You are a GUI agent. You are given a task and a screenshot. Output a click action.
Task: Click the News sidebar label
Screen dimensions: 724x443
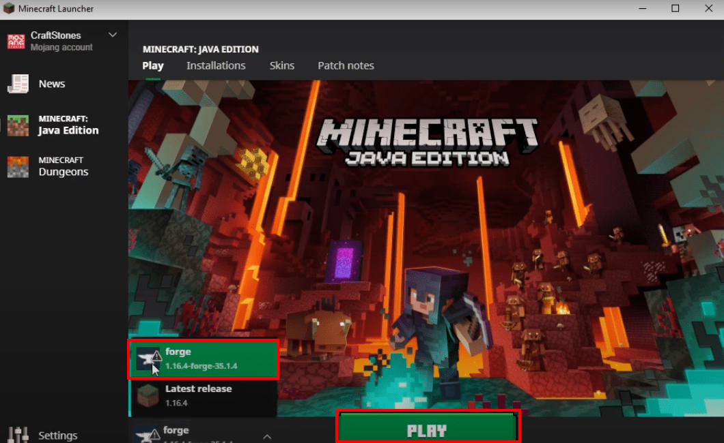52,84
